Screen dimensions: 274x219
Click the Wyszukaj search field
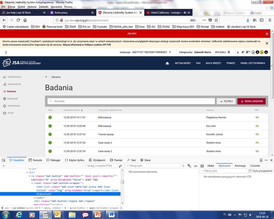point(131,101)
